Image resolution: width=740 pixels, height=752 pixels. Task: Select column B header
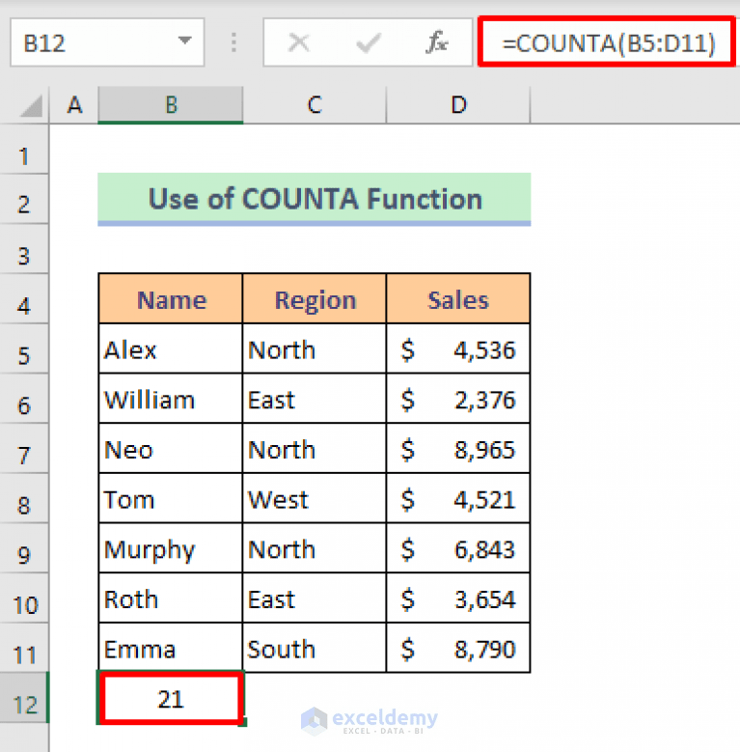click(x=171, y=104)
